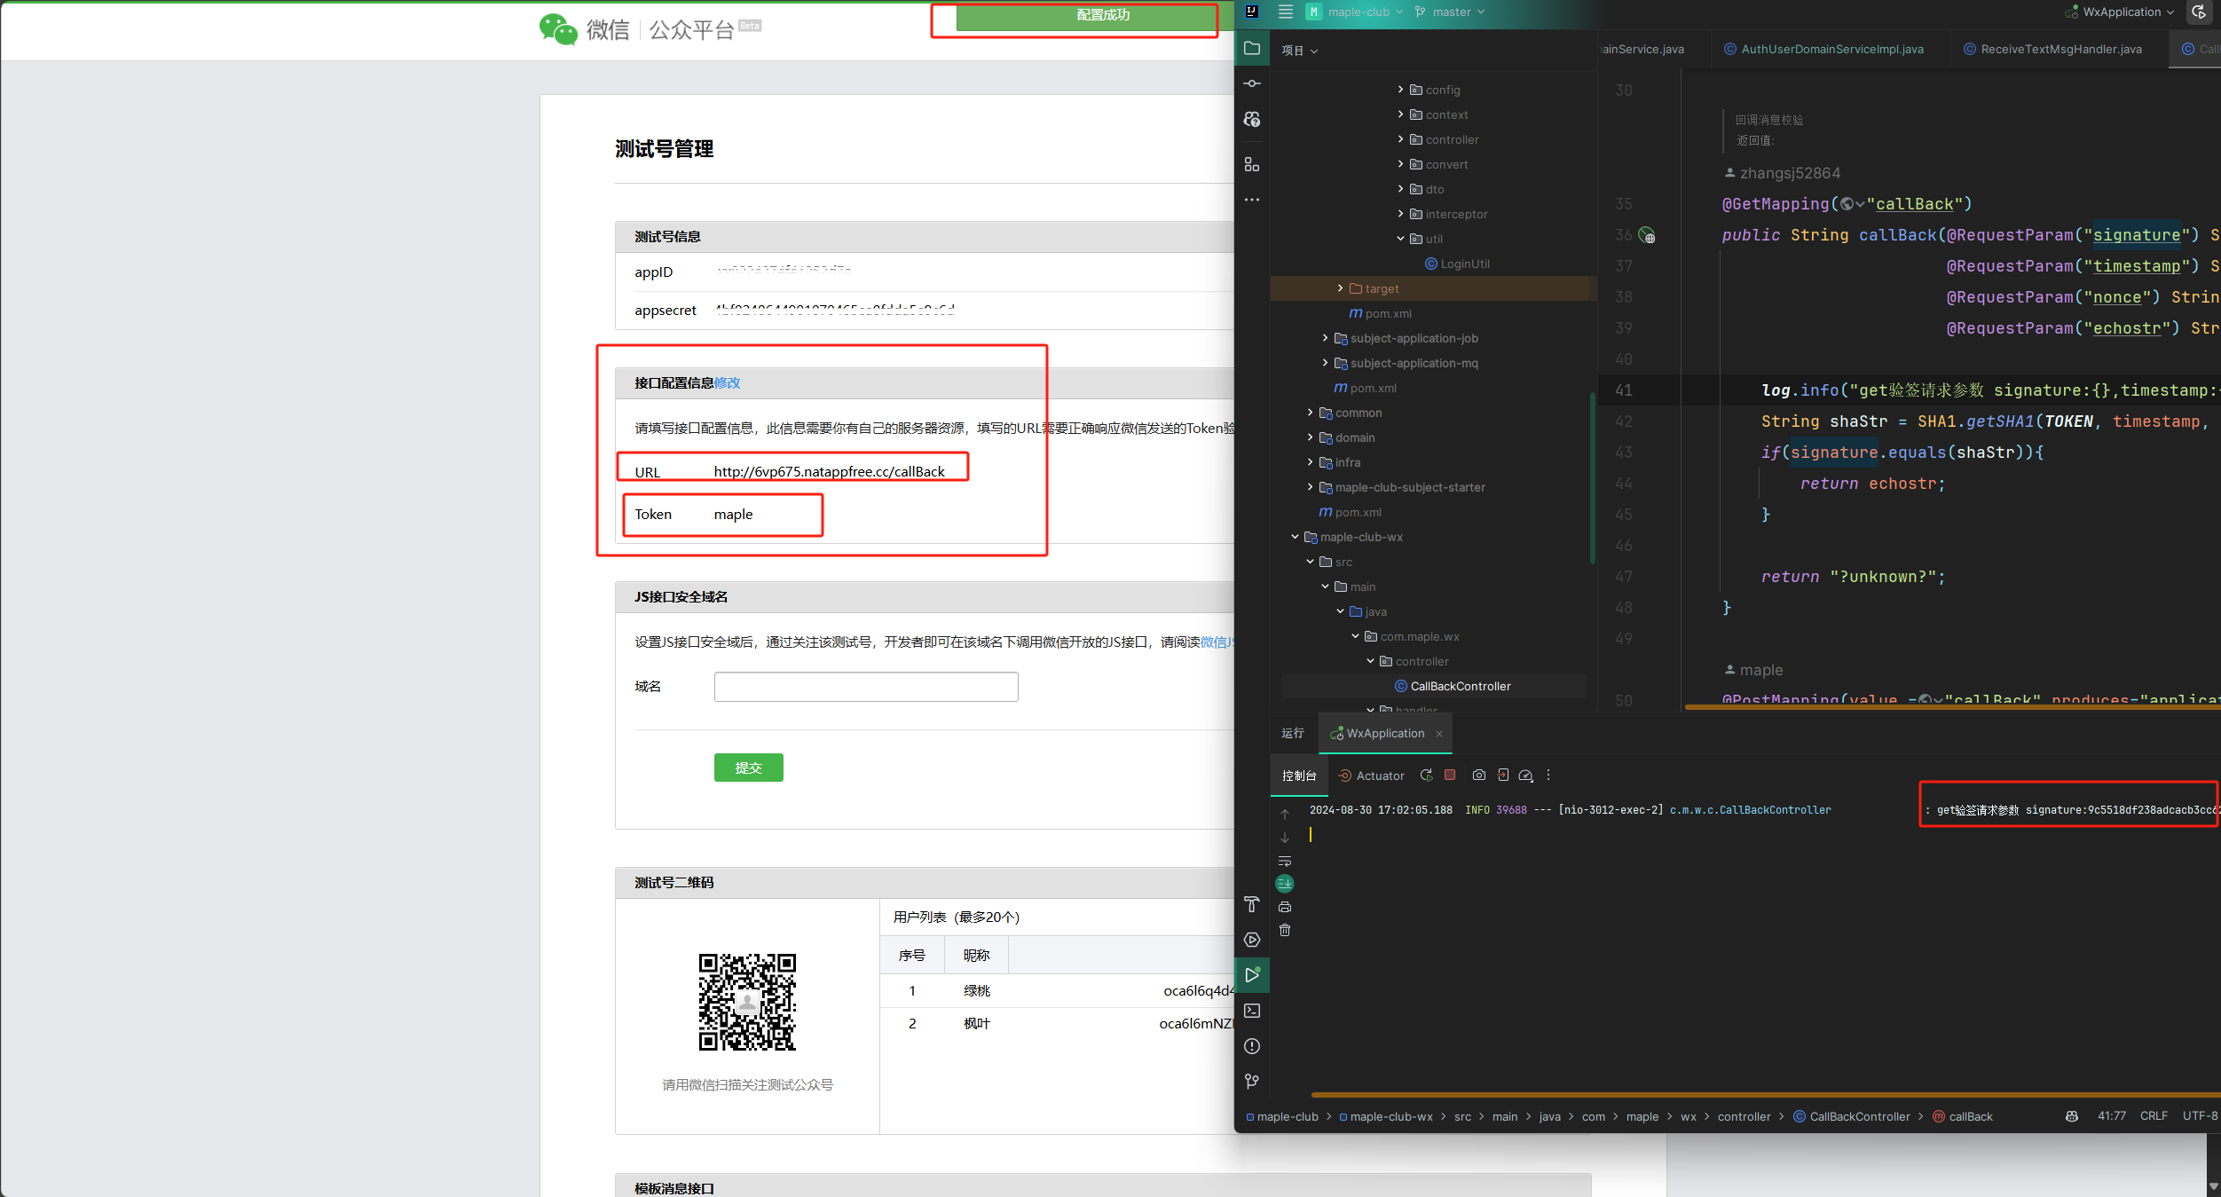Image resolution: width=2221 pixels, height=1197 pixels.
Task: Open IntelliJ main hamburger menu
Action: (x=1285, y=12)
